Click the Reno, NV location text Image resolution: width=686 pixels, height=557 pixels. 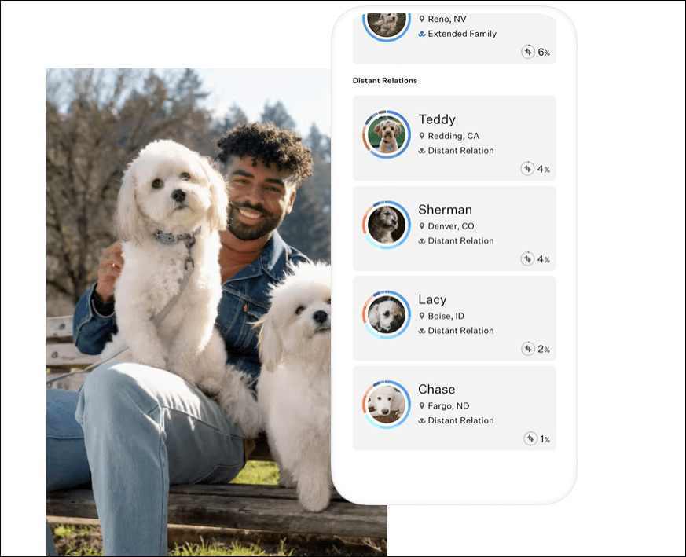(x=447, y=20)
